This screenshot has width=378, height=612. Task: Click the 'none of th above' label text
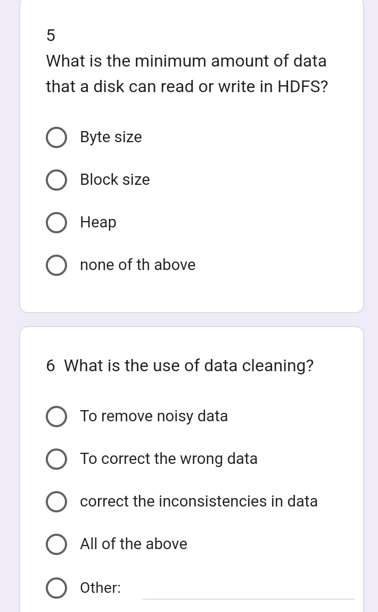tap(138, 265)
